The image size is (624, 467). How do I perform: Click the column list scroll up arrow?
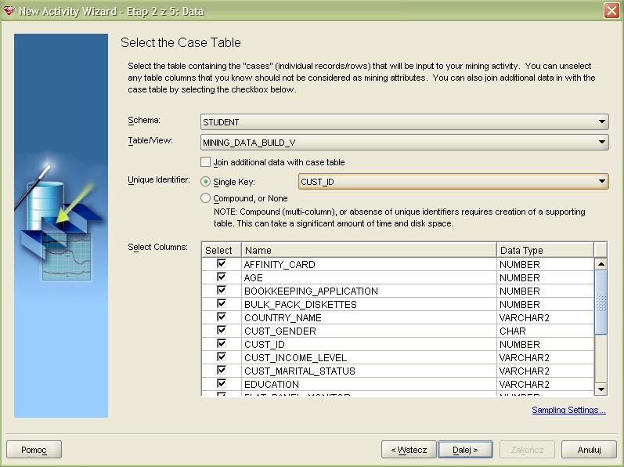601,264
